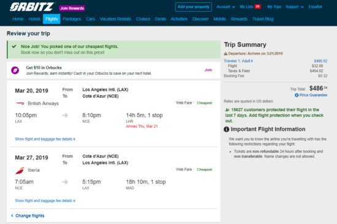The height and width of the screenshot is (224, 337).
Task: Click the purple Orbucks rewards icon
Action: tap(15, 70)
